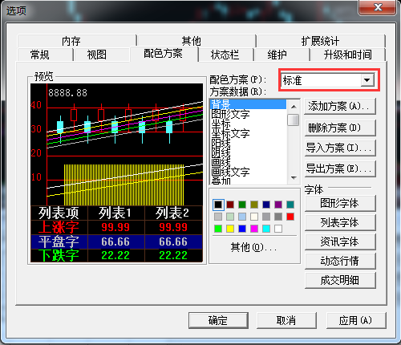
Task: Pick the cream color swatch
Action: 254,217
